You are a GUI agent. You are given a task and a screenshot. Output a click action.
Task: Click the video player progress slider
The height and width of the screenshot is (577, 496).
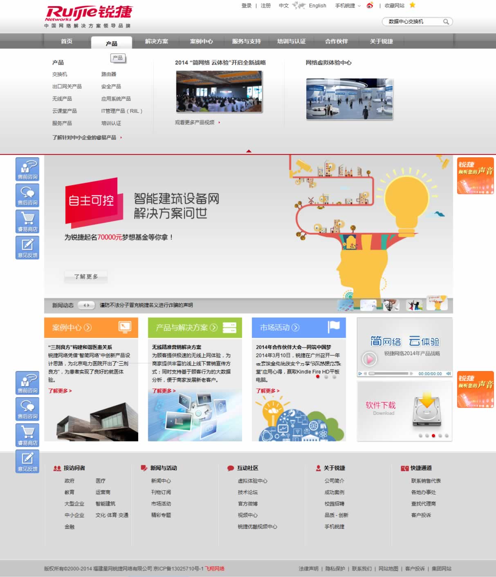click(x=388, y=373)
